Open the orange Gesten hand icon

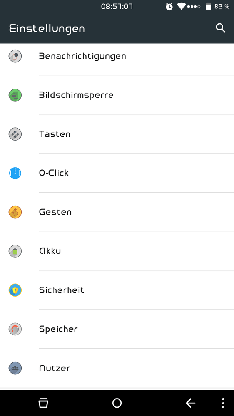click(15, 212)
